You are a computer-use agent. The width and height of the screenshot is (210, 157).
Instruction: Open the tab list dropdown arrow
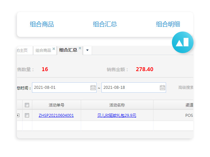[x=87, y=51]
